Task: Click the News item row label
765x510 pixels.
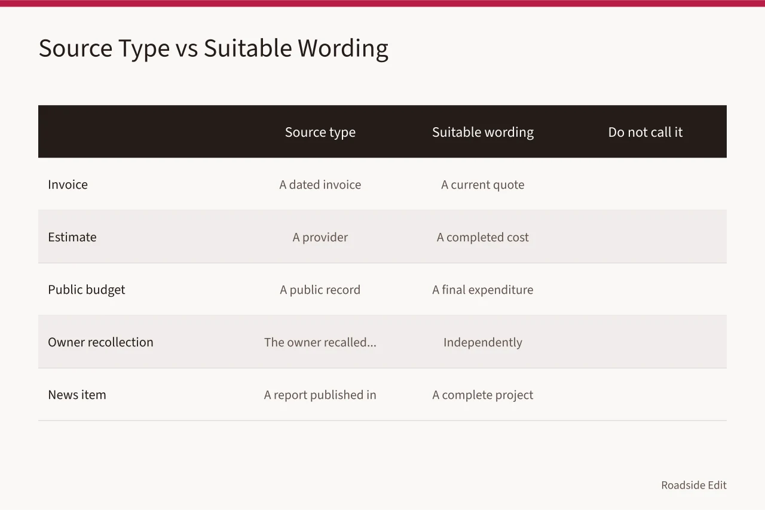Action: click(77, 395)
